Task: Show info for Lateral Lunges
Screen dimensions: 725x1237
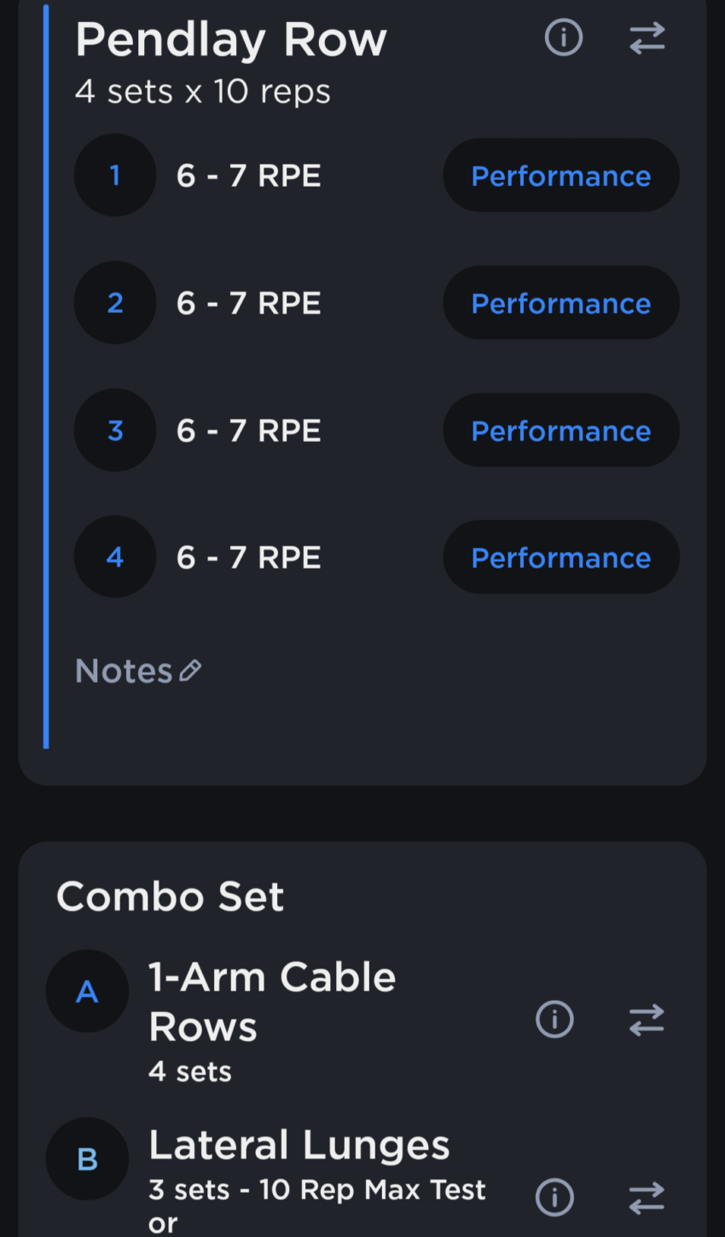Action: (x=554, y=1198)
